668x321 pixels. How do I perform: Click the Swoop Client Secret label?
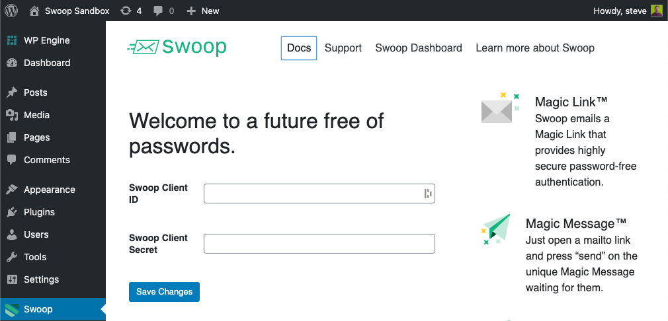point(159,244)
